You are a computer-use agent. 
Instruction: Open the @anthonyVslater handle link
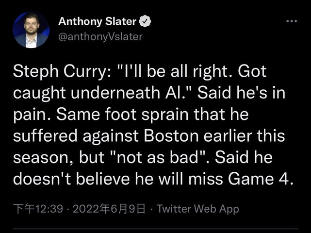coord(100,36)
